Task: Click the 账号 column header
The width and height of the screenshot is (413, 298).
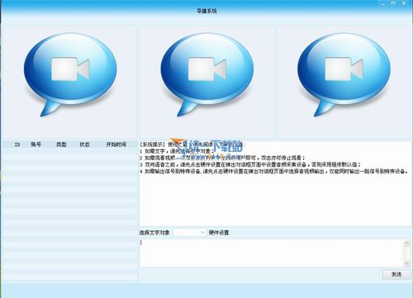Action: (36, 144)
